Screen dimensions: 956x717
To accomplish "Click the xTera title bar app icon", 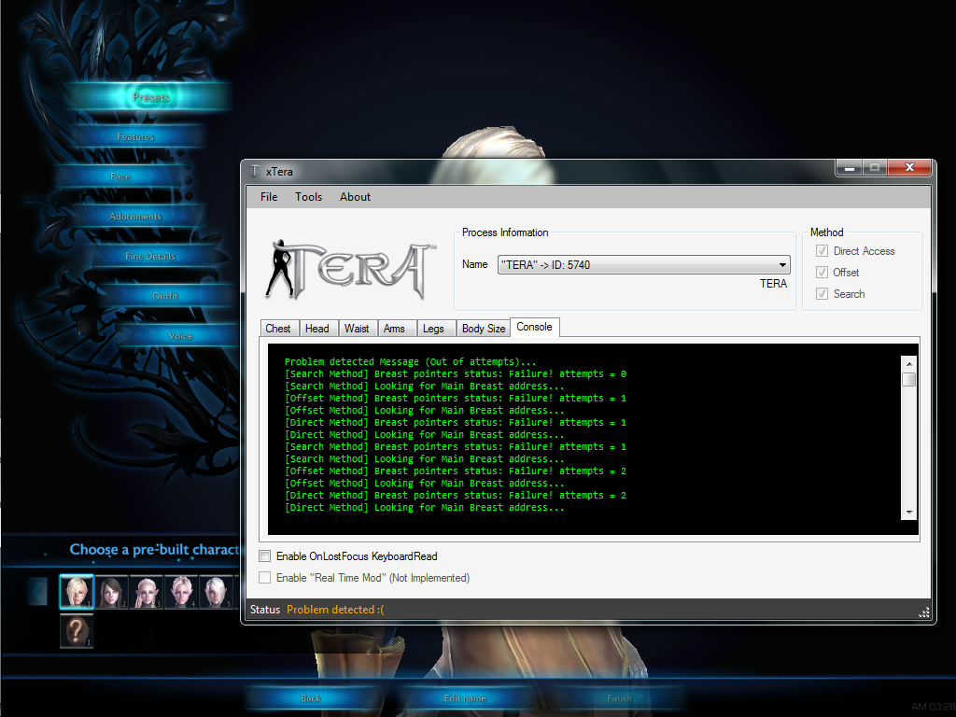I will pyautogui.click(x=254, y=172).
